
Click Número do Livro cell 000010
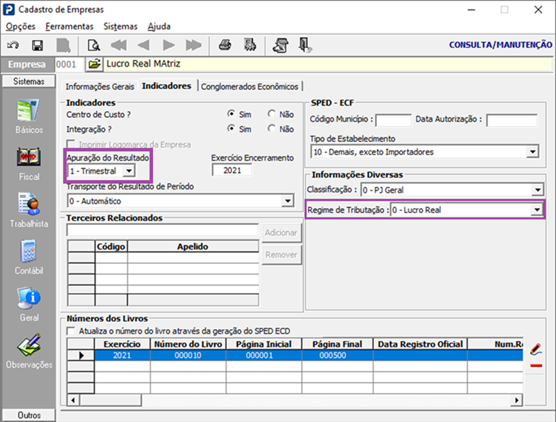coord(188,356)
